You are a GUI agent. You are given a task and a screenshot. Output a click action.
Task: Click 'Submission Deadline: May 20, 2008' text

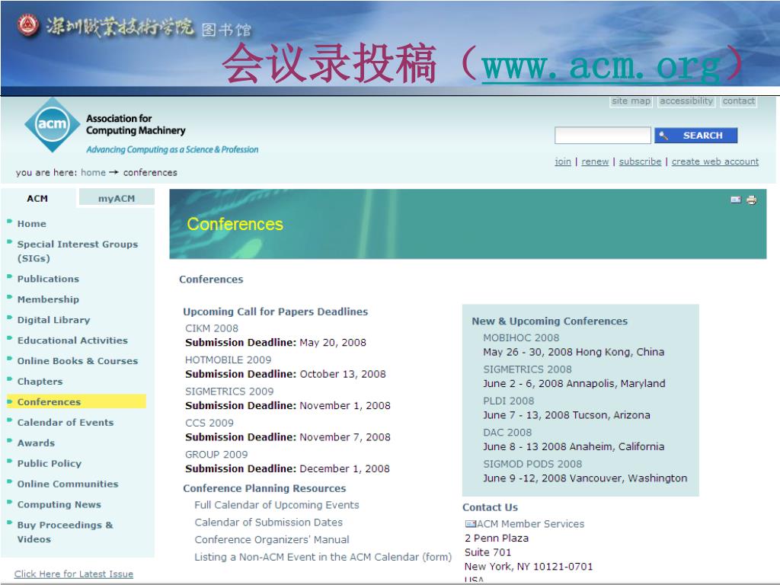(x=276, y=343)
